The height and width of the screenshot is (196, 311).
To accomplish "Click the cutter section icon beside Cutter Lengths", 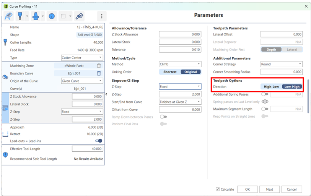I will pyautogui.click(x=5, y=42).
